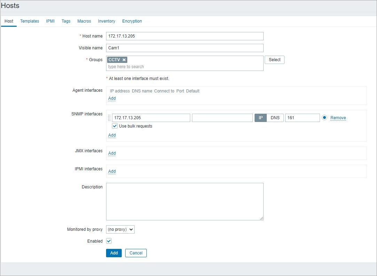Switch SNMP connection to DNS
Image resolution: width=377 pixels, height=276 pixels.
coord(275,118)
